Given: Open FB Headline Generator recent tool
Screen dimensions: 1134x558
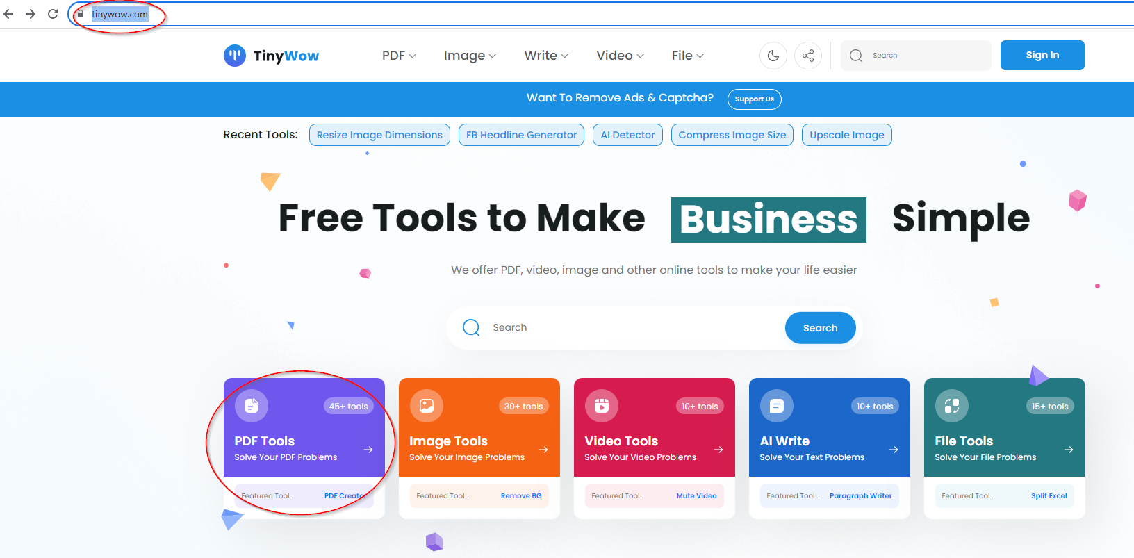Looking at the screenshot, I should [x=521, y=135].
